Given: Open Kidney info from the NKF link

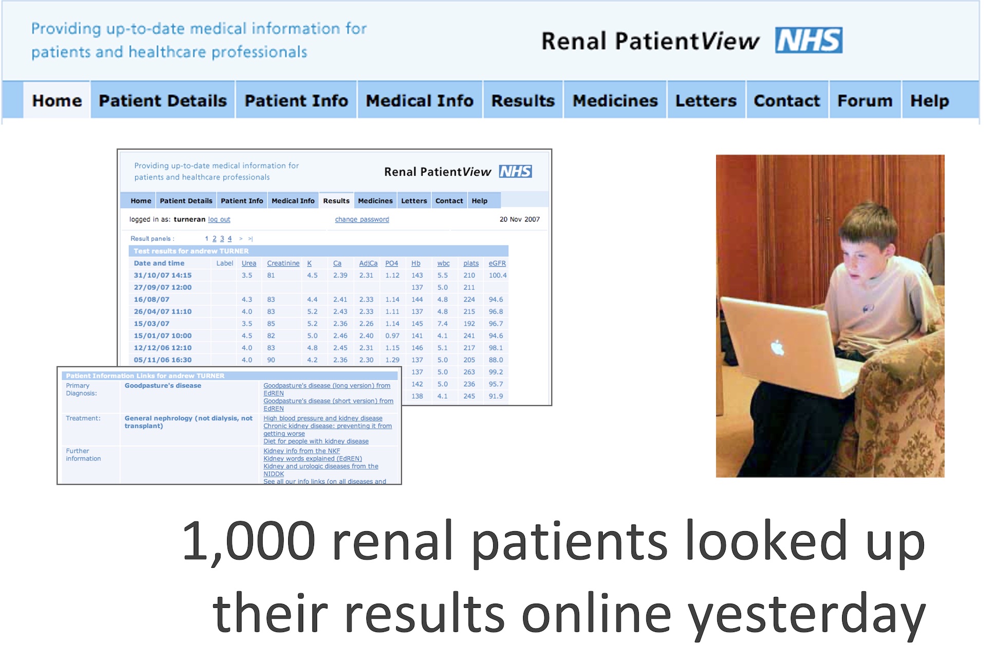Looking at the screenshot, I should (302, 451).
